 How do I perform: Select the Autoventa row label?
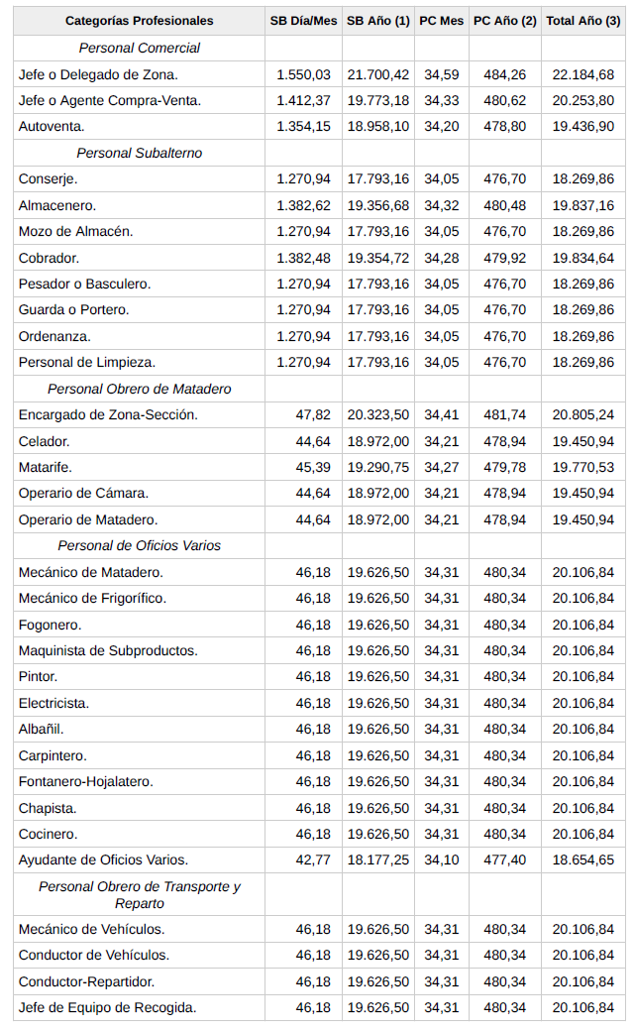[52, 127]
